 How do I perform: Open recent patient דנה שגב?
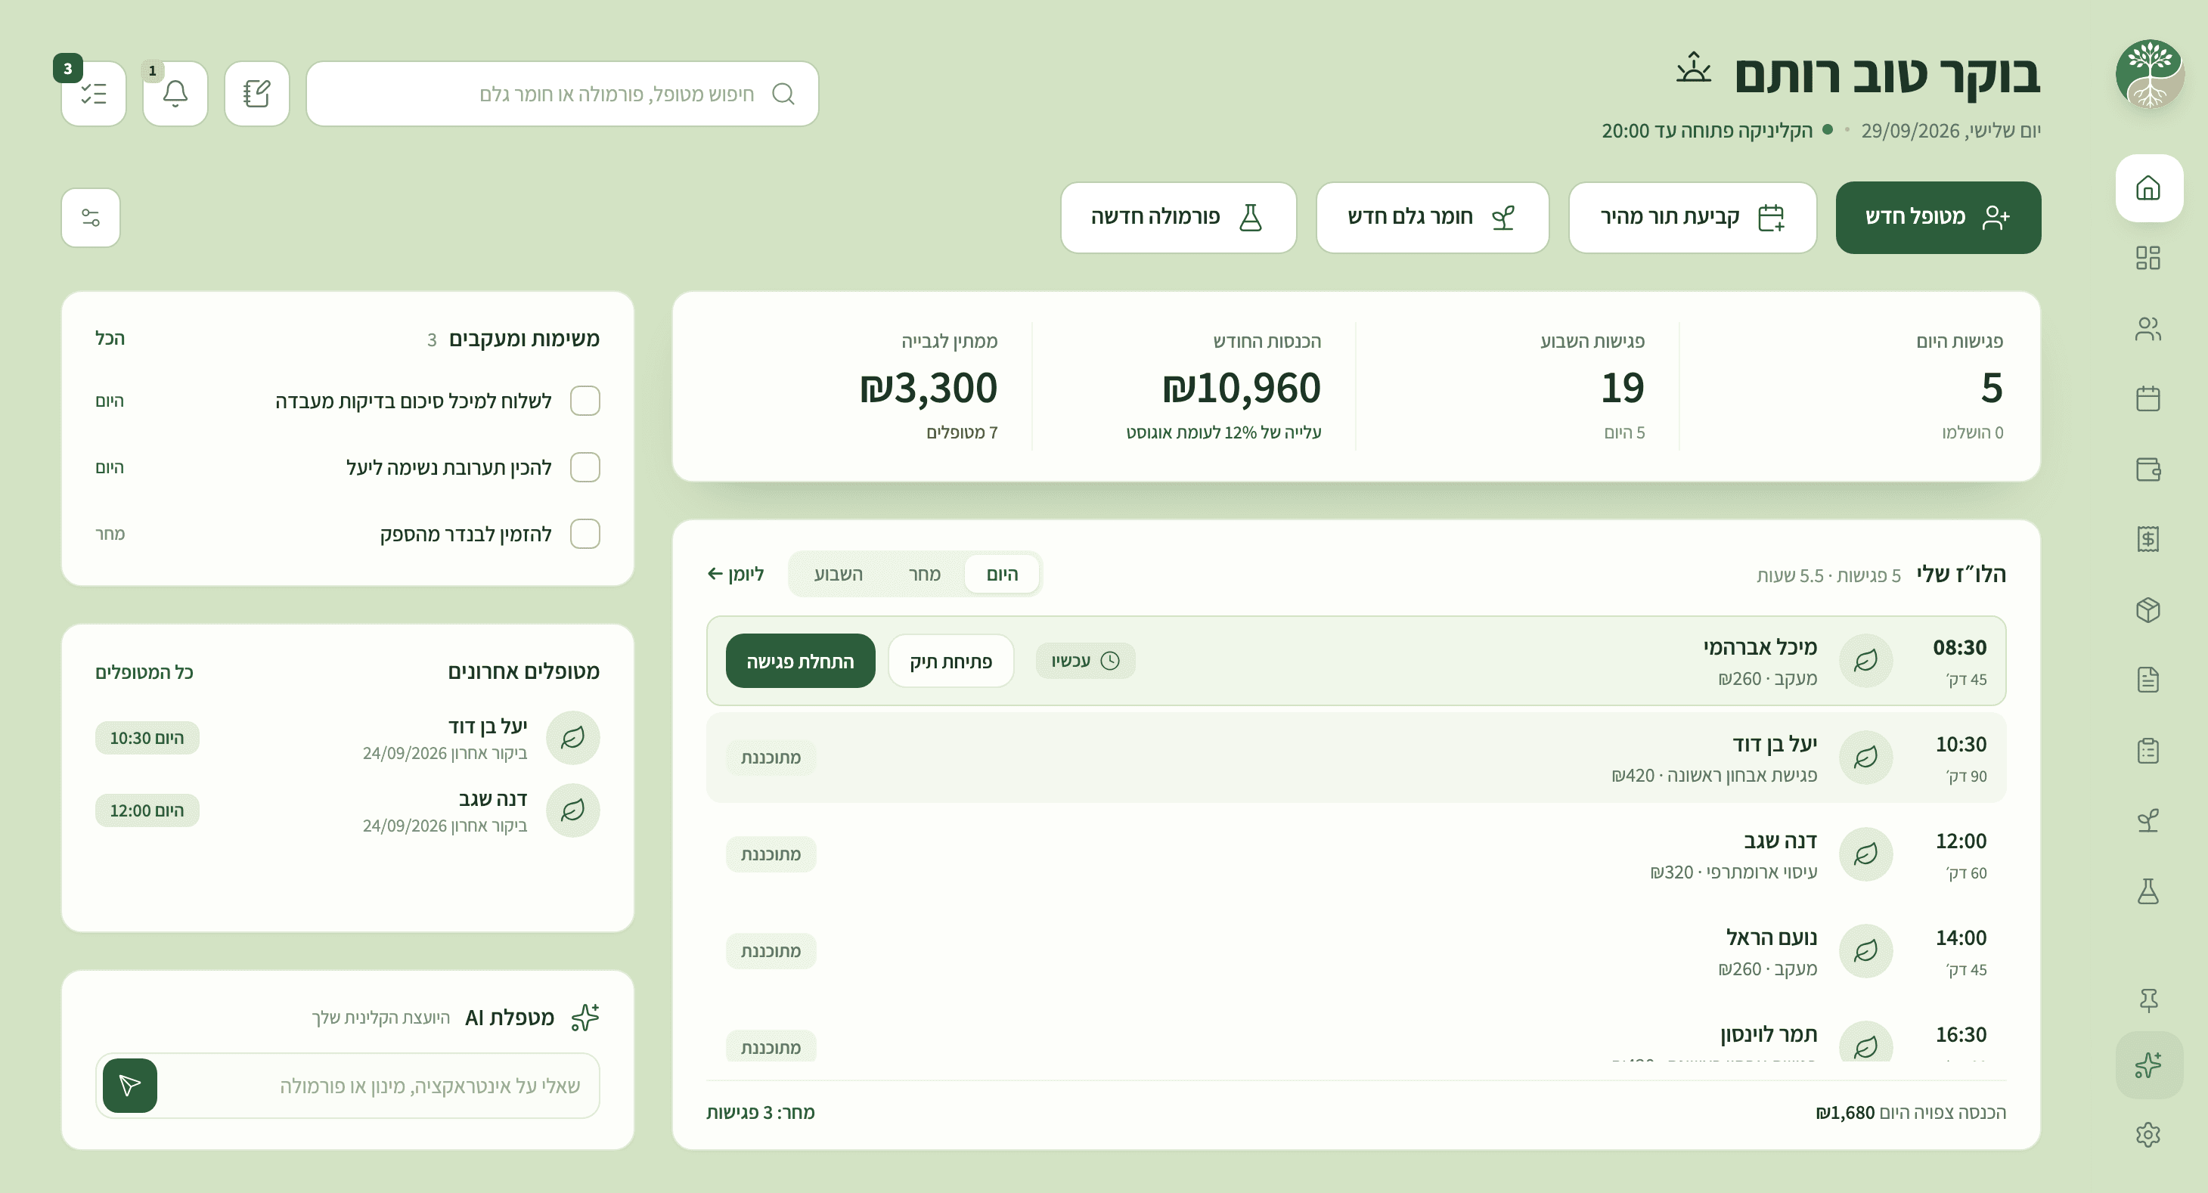tap(347, 810)
